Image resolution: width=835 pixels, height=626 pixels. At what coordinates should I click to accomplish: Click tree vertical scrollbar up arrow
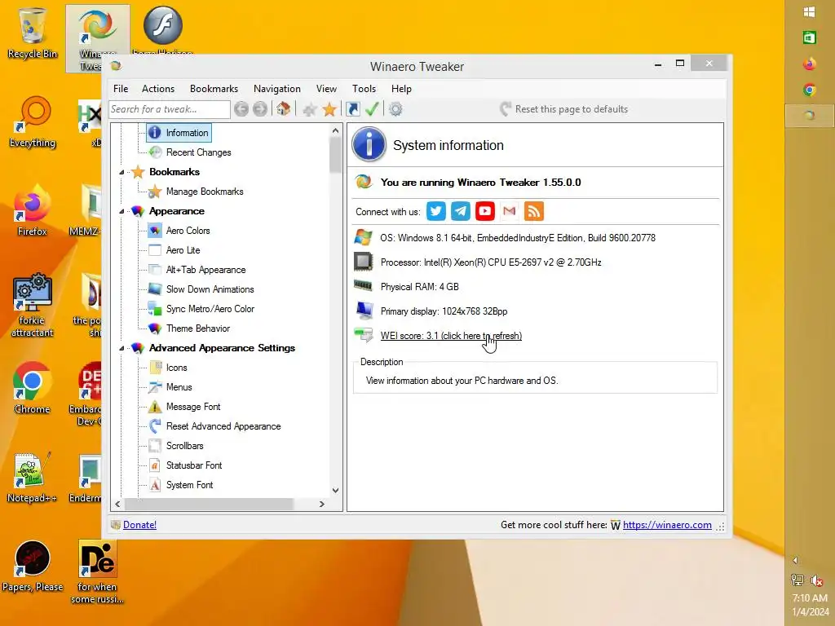335,130
